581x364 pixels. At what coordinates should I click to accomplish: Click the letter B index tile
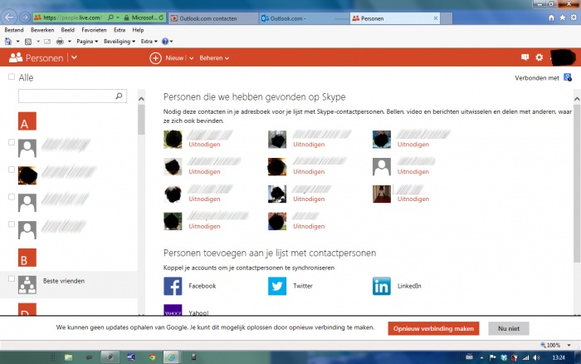[x=27, y=258]
